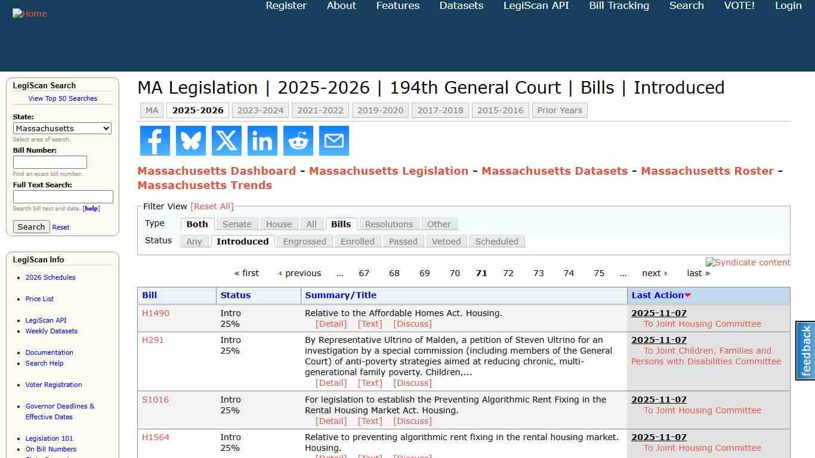Screen dimensions: 815x458
Task: Open bill H1490 details
Action: (x=155, y=312)
